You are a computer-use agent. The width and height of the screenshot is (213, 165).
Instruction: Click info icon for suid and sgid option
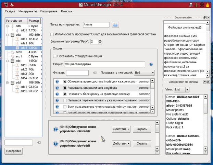pyautogui.click(x=57, y=88)
